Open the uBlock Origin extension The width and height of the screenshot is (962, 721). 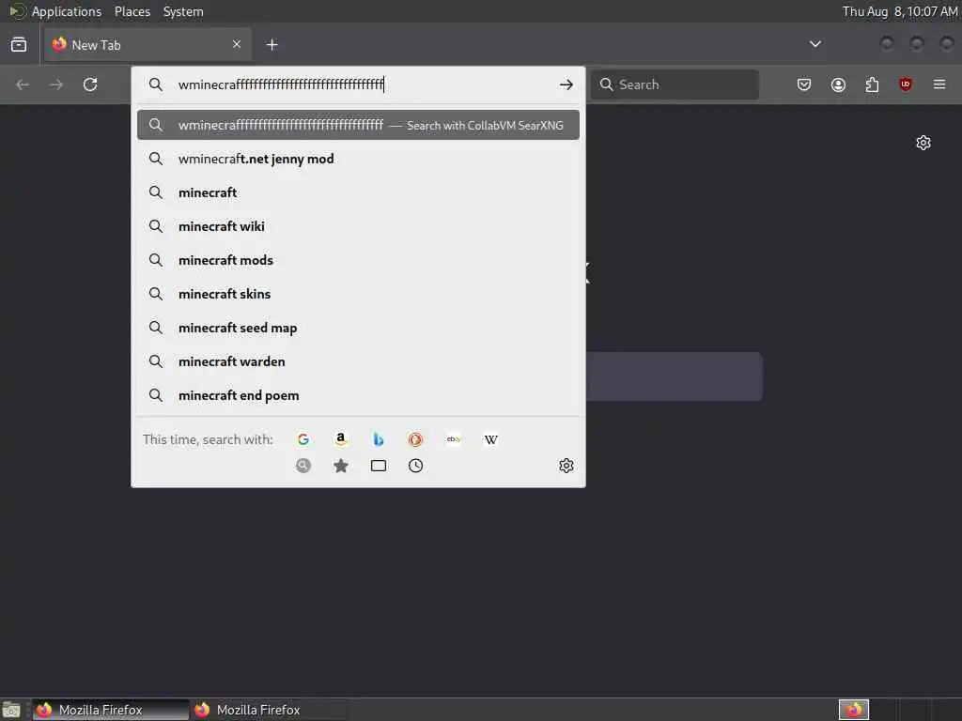(906, 84)
